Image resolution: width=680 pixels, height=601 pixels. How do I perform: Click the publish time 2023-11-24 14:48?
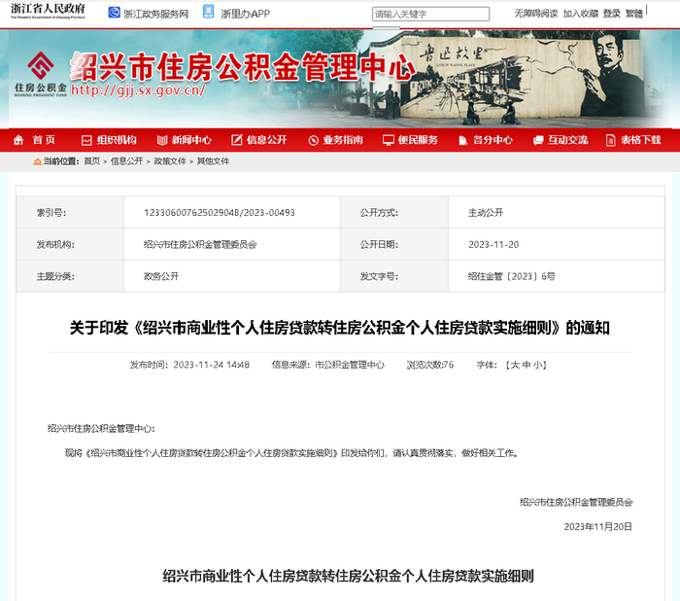(x=211, y=365)
